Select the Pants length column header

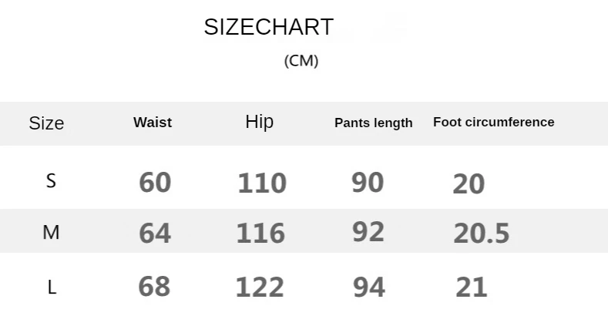pos(374,123)
